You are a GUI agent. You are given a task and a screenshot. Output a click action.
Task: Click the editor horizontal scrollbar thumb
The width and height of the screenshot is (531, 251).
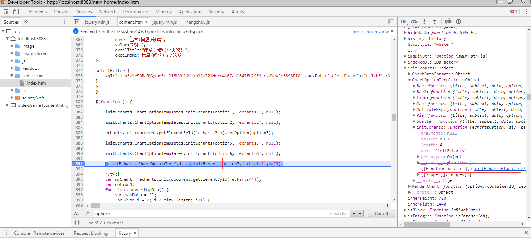[95, 206]
